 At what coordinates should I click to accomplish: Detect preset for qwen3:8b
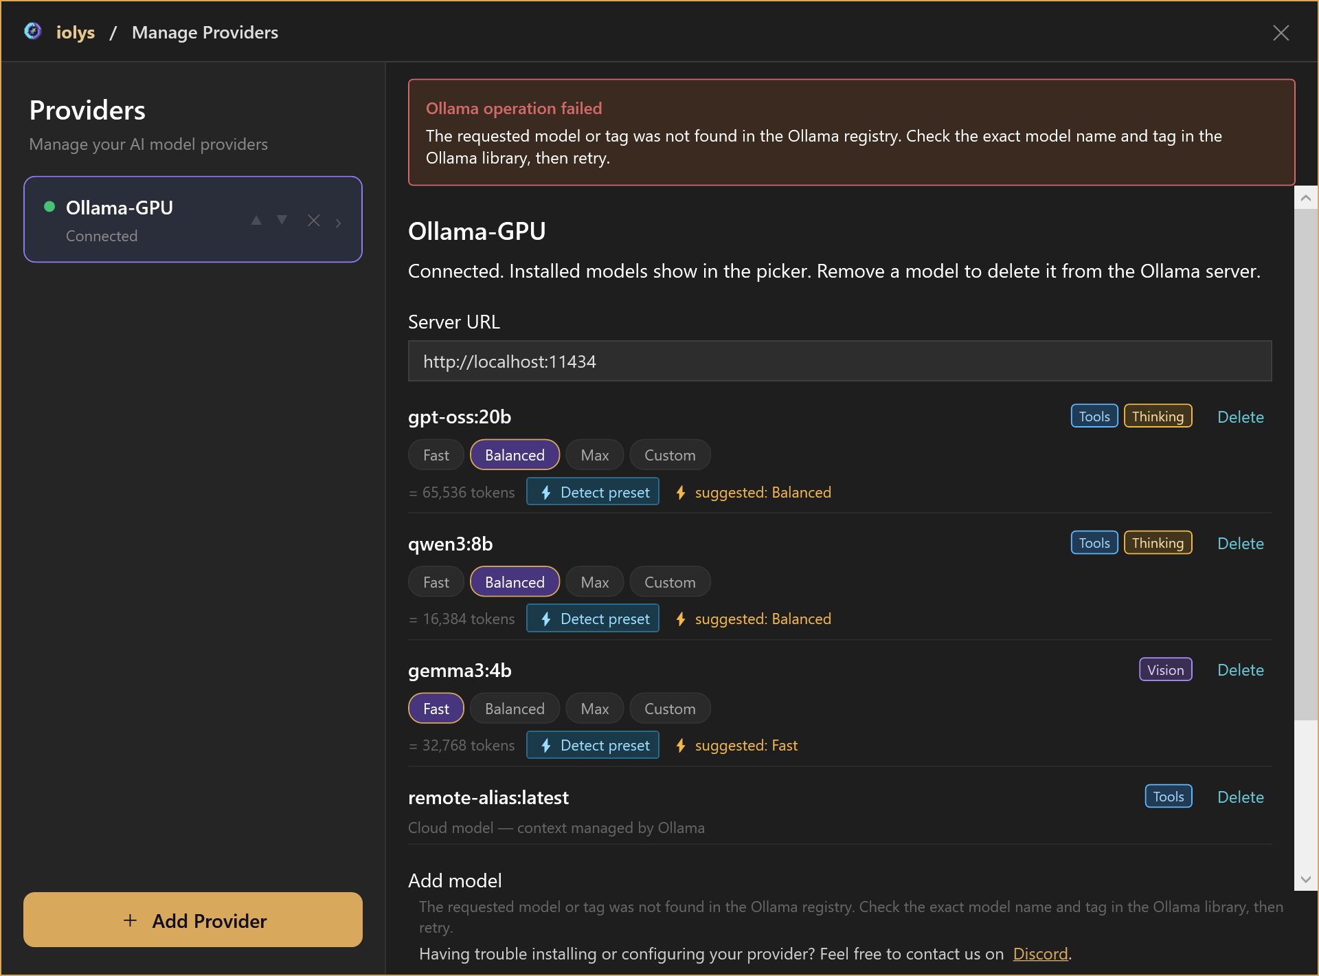(x=593, y=619)
